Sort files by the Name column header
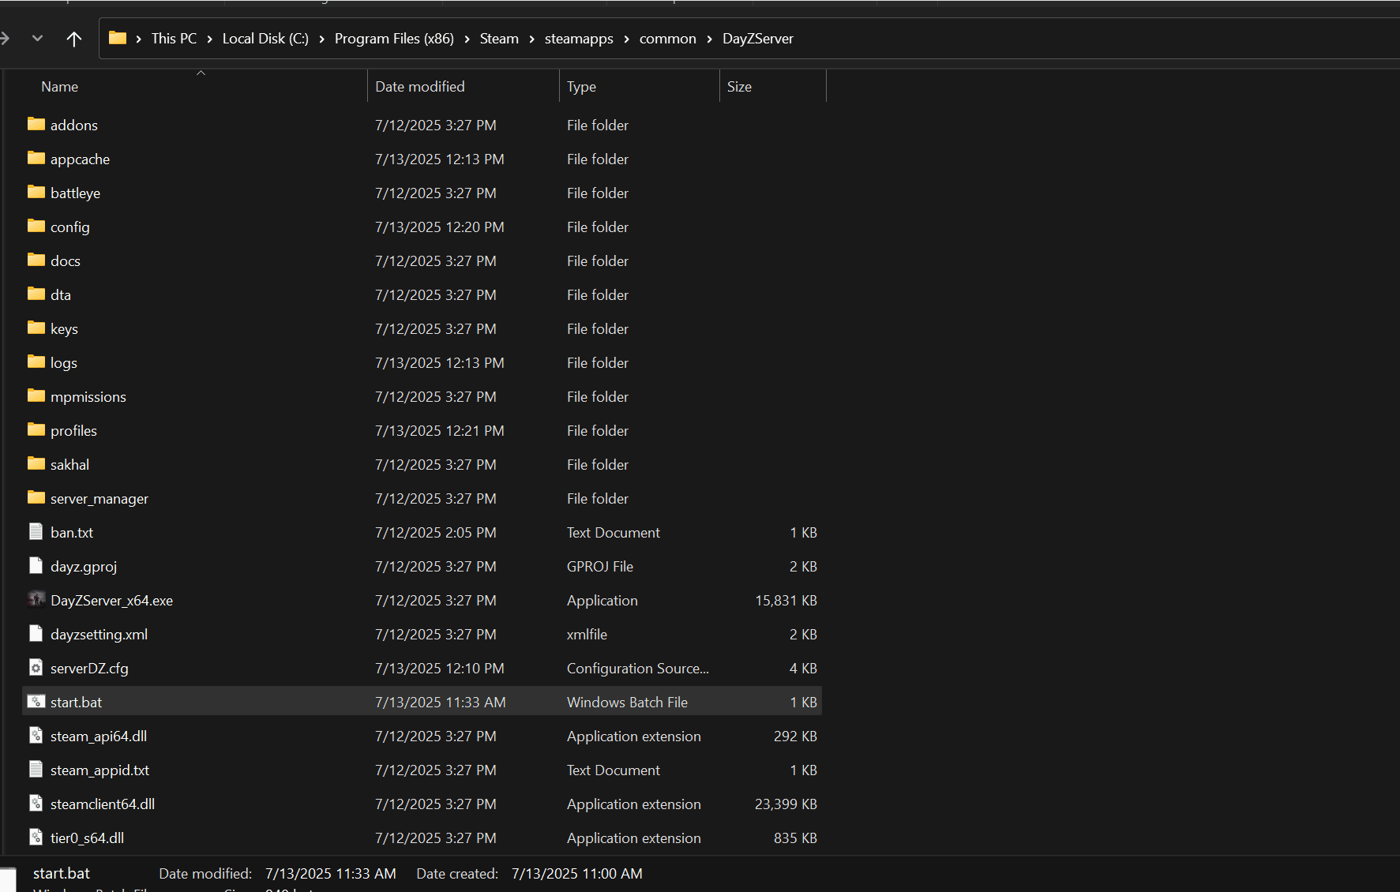Screen dimensions: 1400x892 tap(60, 87)
